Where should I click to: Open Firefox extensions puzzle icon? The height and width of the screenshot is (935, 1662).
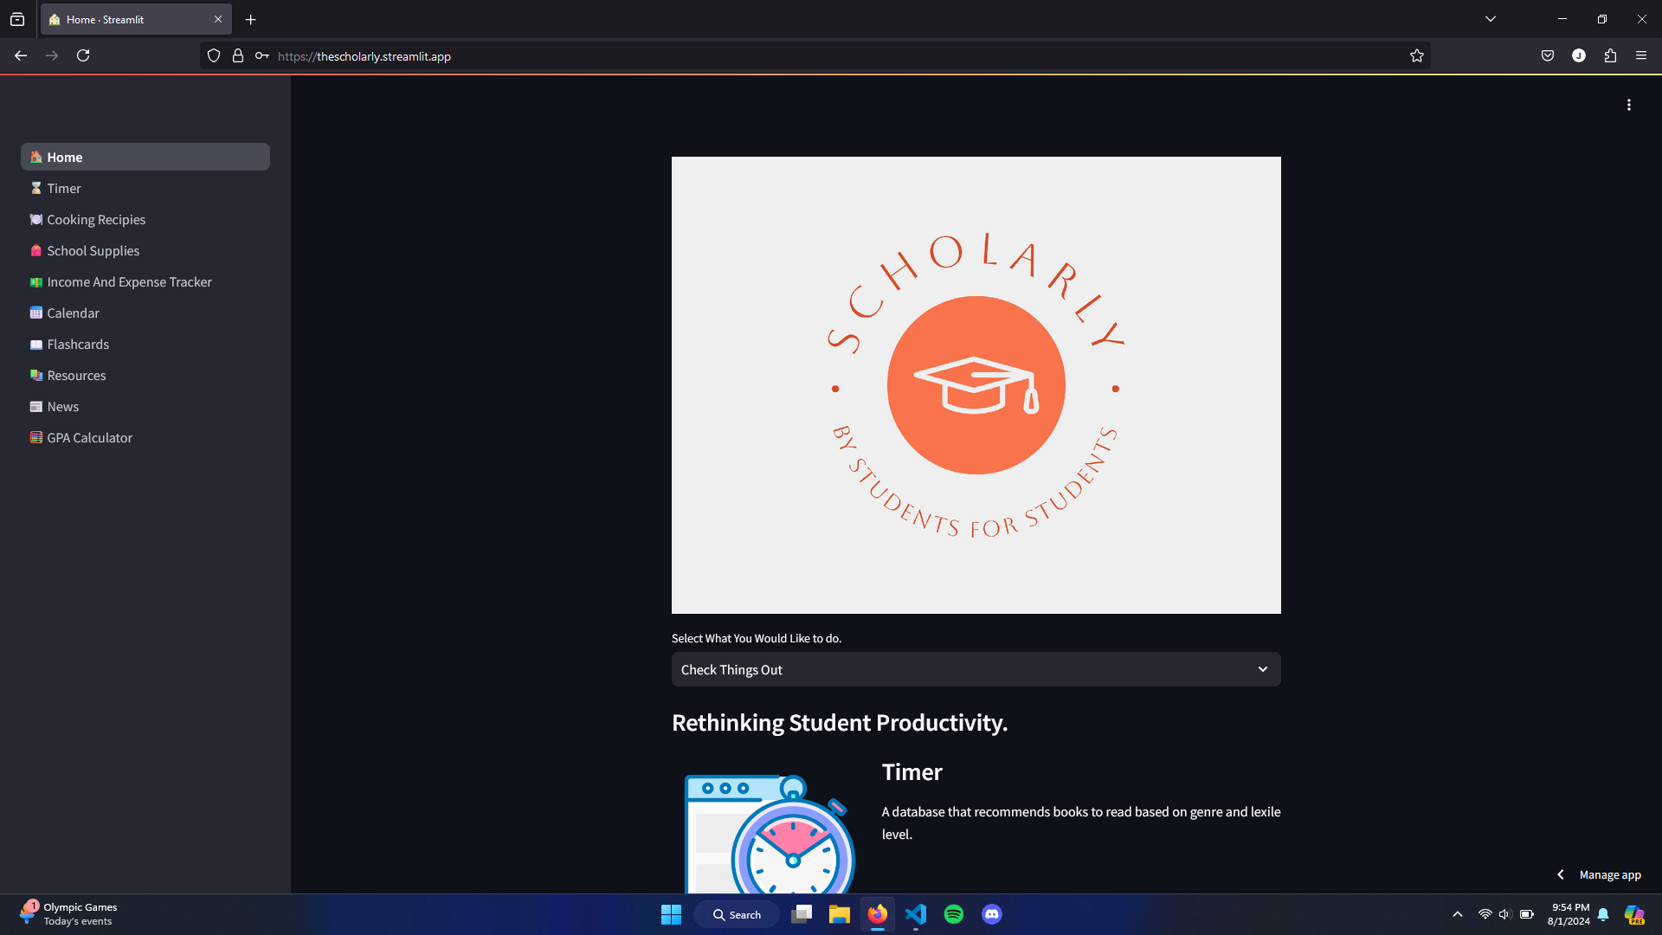[x=1610, y=56]
